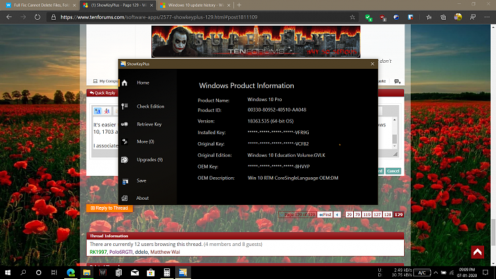The width and height of the screenshot is (496, 279).
Task: Click Reply to Thread button
Action: click(109, 208)
